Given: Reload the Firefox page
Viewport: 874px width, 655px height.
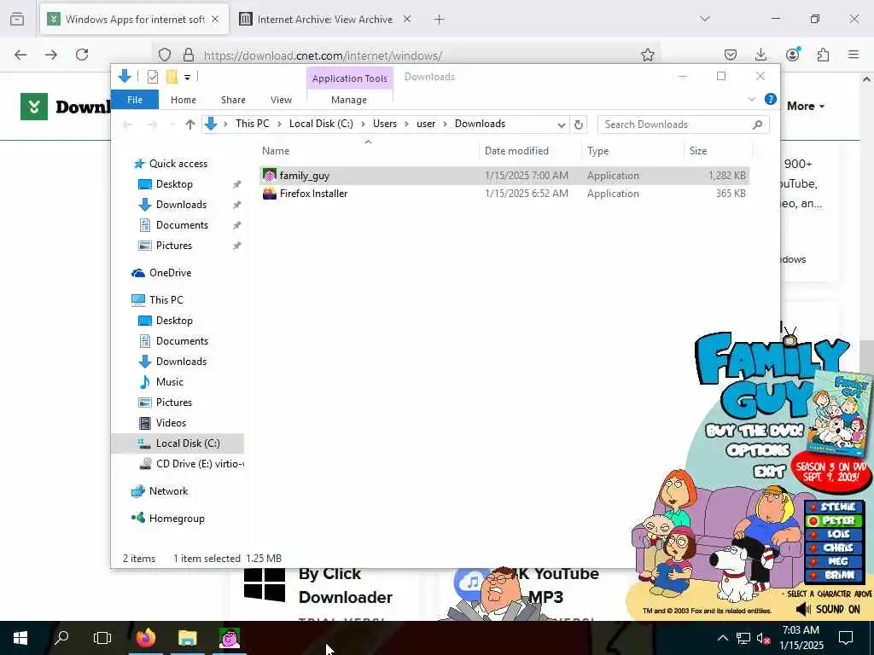Looking at the screenshot, I should pyautogui.click(x=82, y=55).
